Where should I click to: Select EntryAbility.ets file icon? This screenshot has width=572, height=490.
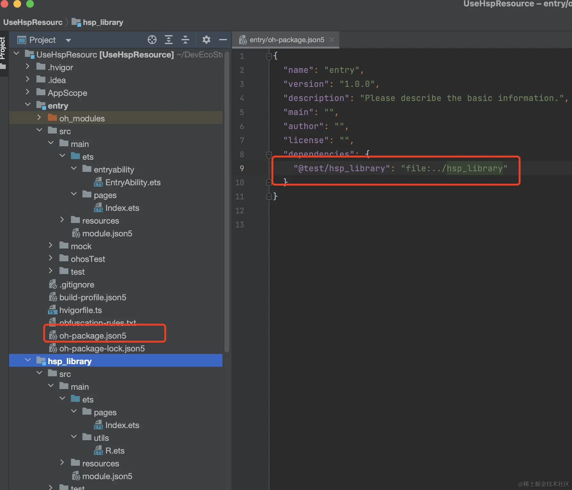click(98, 182)
